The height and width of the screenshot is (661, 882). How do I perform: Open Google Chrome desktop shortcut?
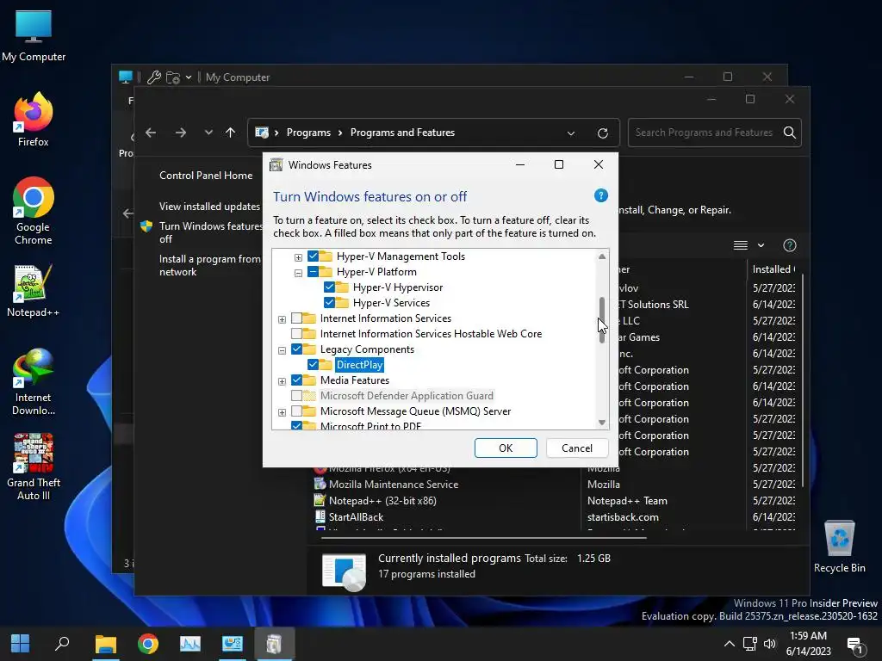tap(34, 211)
